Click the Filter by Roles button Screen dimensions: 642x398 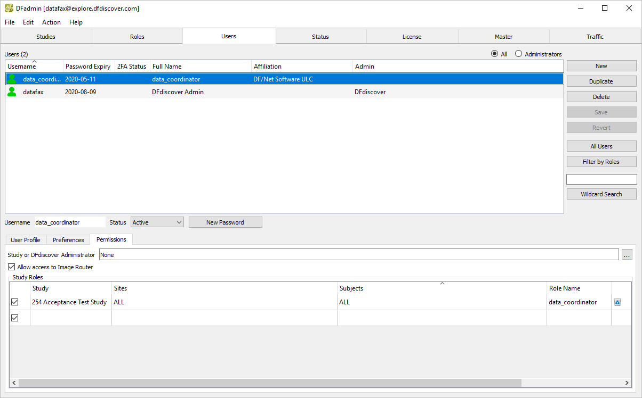[601, 162]
